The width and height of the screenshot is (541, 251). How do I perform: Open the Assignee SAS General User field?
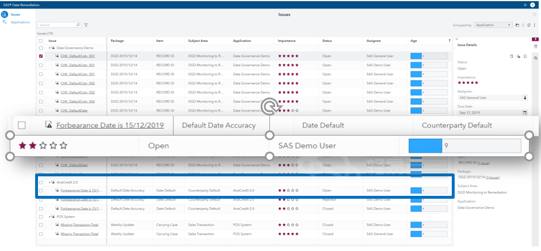490,98
